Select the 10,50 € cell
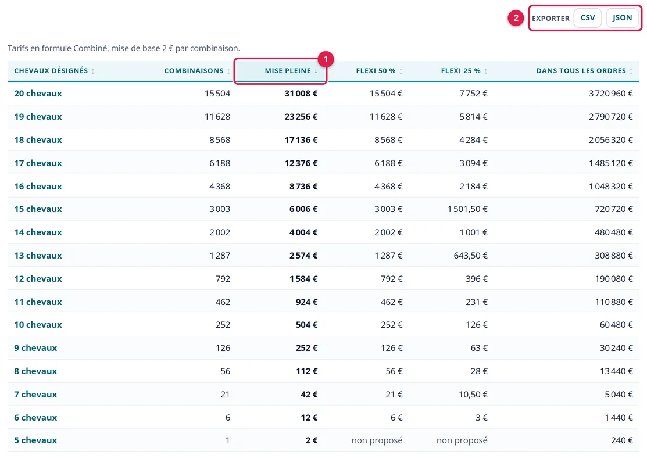Viewport: 647px width, 459px height. 473,395
